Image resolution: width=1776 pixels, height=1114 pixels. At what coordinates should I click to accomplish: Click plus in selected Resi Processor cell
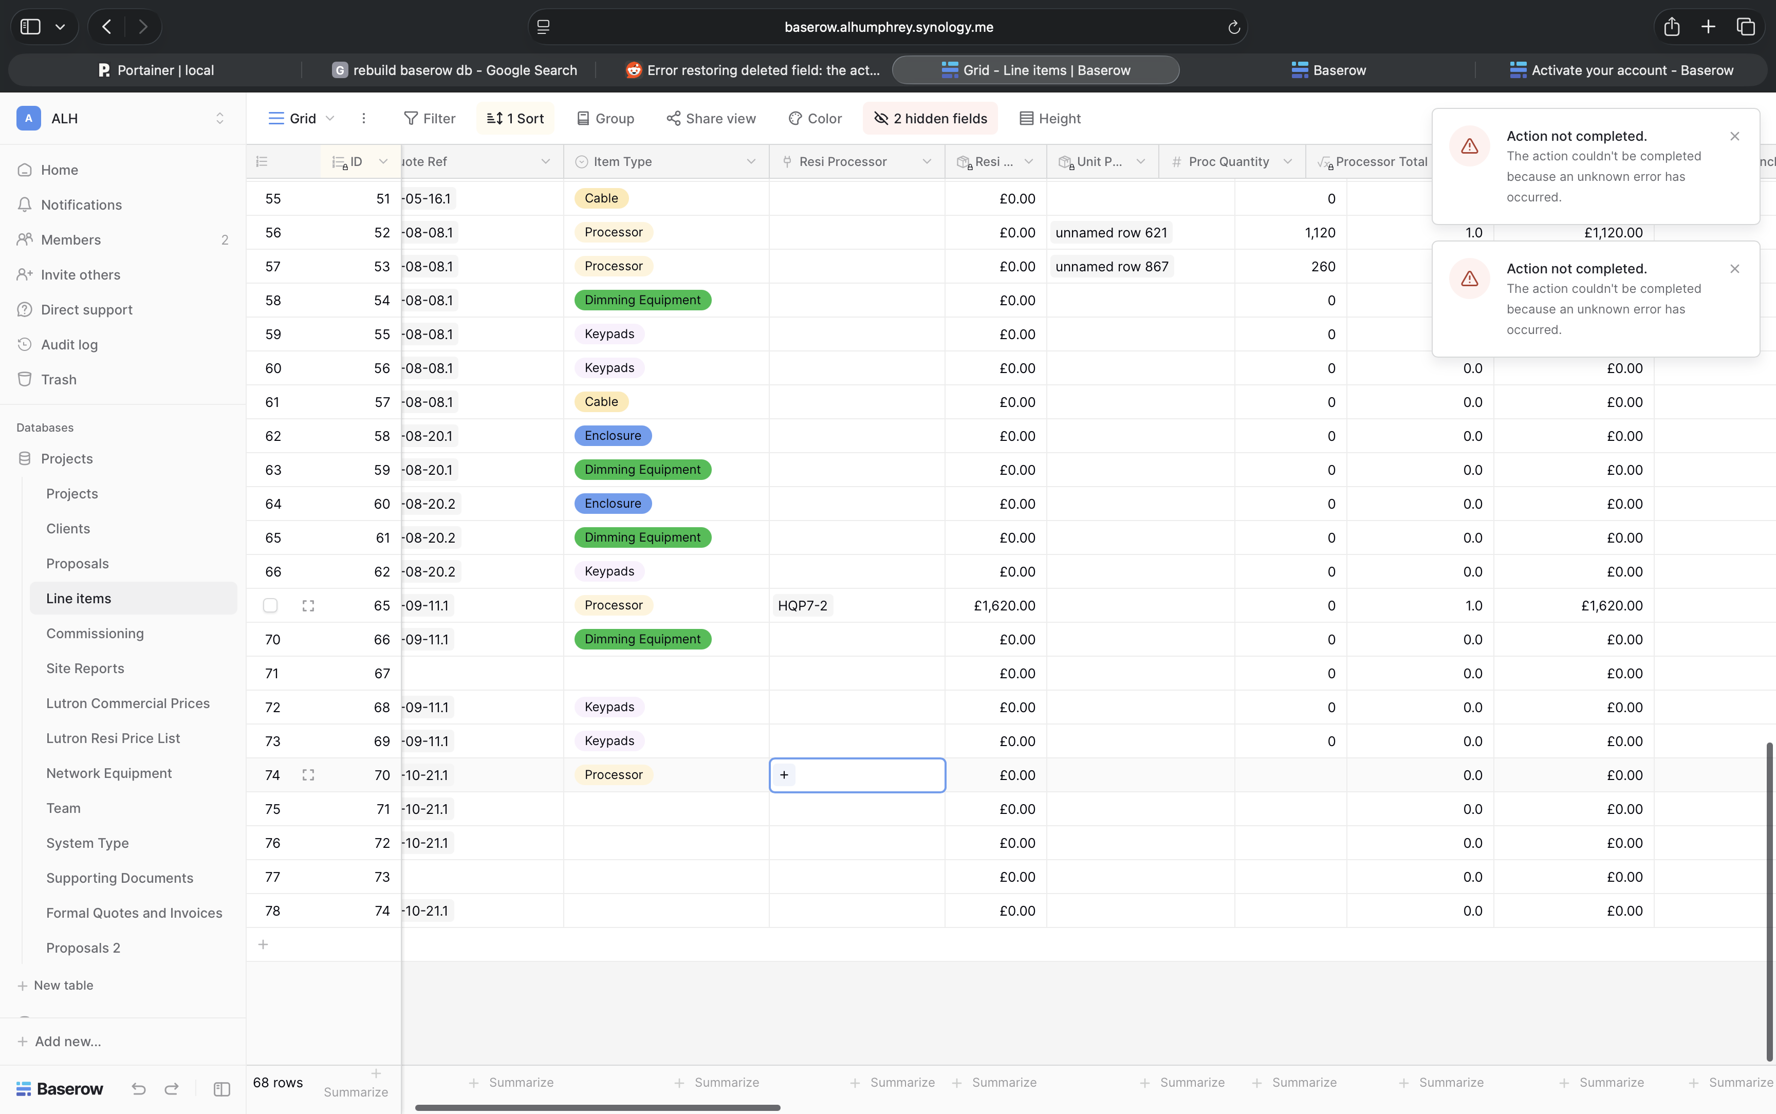click(784, 775)
